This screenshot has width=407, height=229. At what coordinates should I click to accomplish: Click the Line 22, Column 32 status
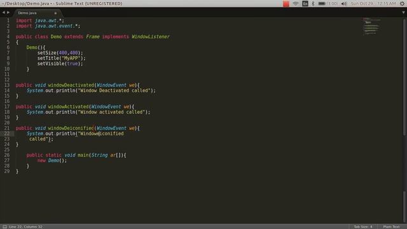tap(25, 226)
